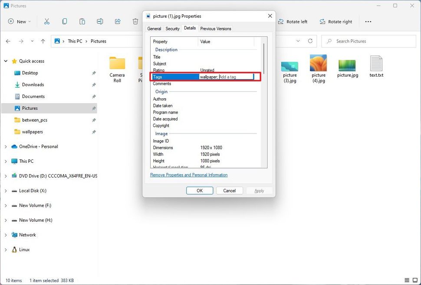Unpin the Downloads folder from Quick access
Image resolution: width=421 pixels, height=285 pixels.
[94, 84]
